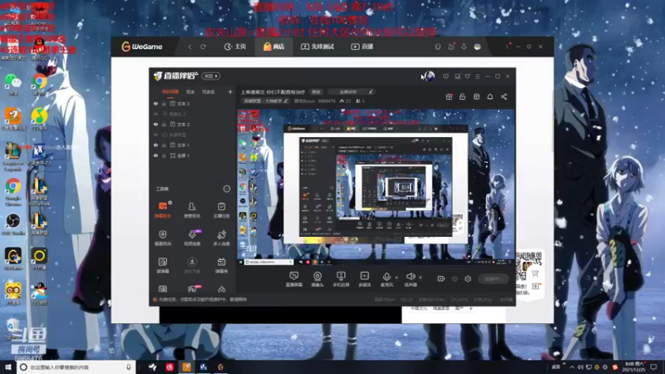This screenshot has height=374, width=665.
Task: Open Google Chrome desktop shortcut
Action: pos(13,191)
